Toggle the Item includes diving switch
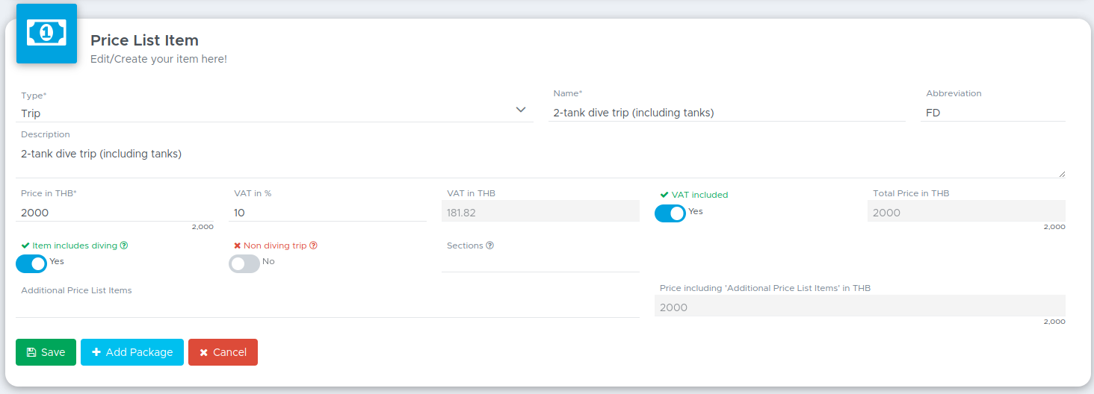The height and width of the screenshot is (394, 1094). (x=31, y=264)
